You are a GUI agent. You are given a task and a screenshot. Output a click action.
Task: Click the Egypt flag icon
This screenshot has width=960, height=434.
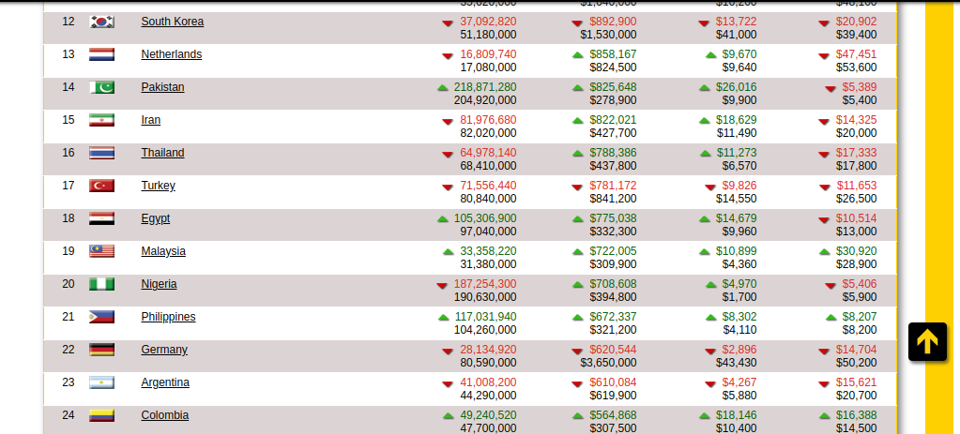click(101, 218)
